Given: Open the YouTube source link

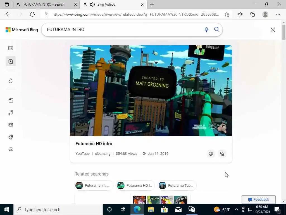Looking at the screenshot, I should pyautogui.click(x=82, y=154).
